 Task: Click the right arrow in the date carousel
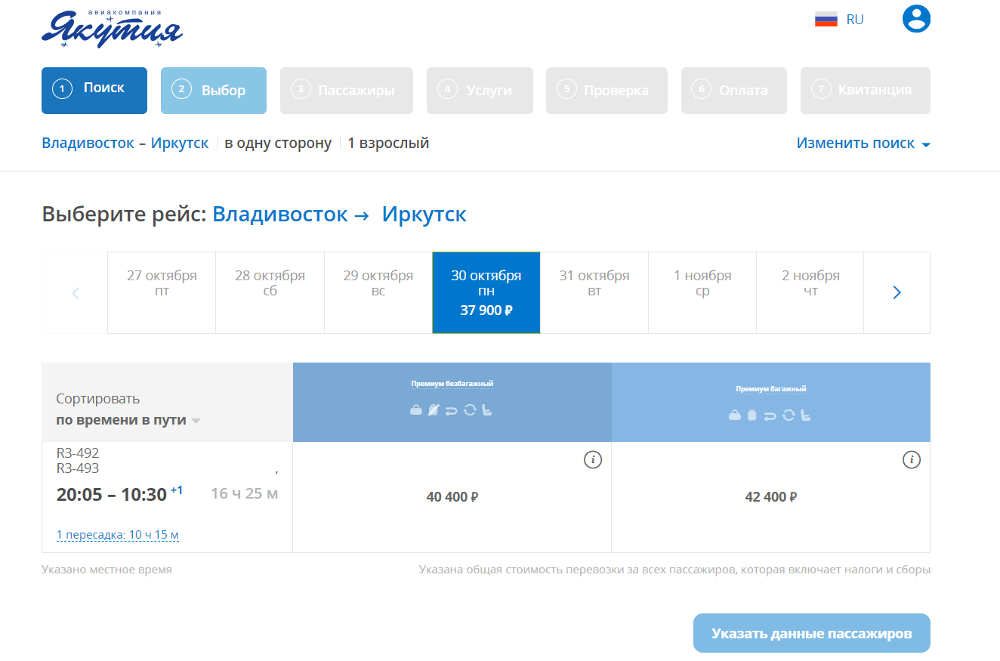tap(897, 292)
